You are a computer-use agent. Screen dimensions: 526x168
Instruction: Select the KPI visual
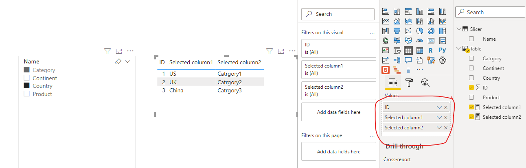pyautogui.click(x=386, y=50)
